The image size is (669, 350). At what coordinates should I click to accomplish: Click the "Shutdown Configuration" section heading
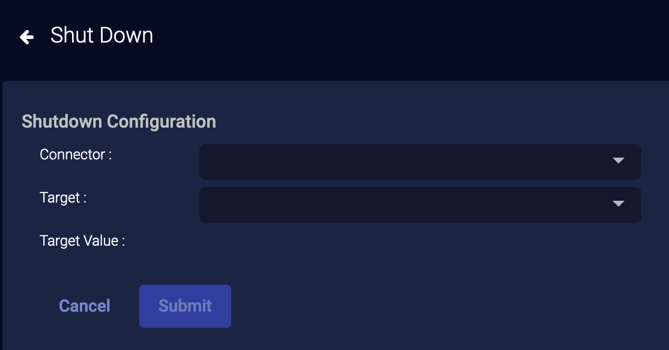119,122
